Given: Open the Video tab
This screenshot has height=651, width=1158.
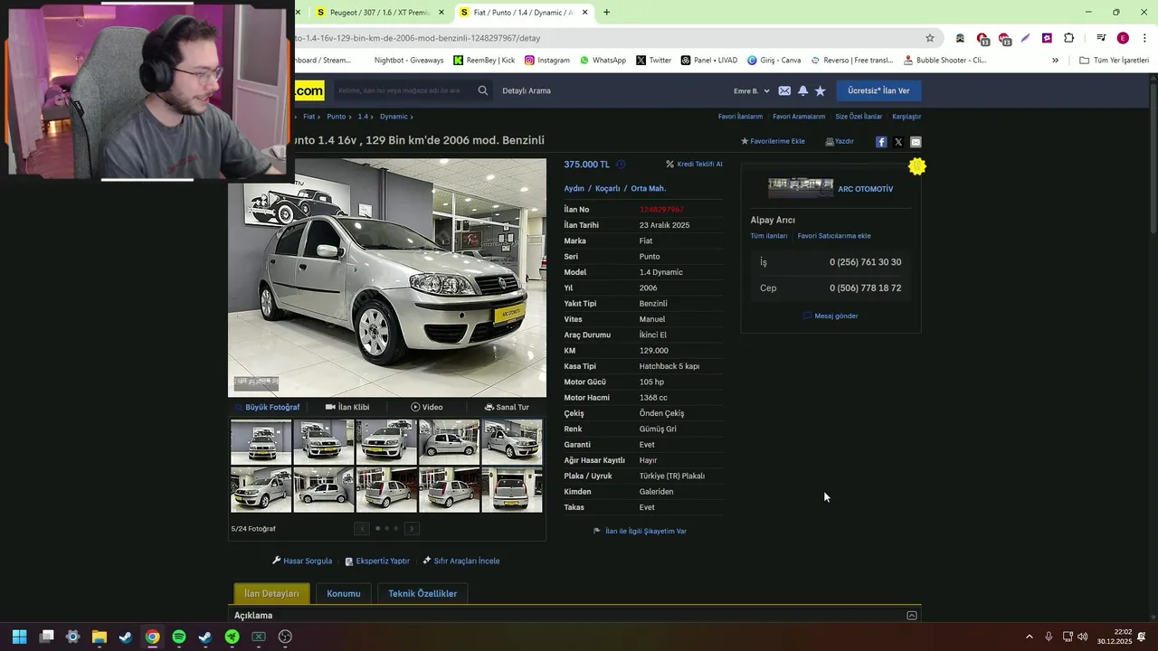Looking at the screenshot, I should (427, 407).
